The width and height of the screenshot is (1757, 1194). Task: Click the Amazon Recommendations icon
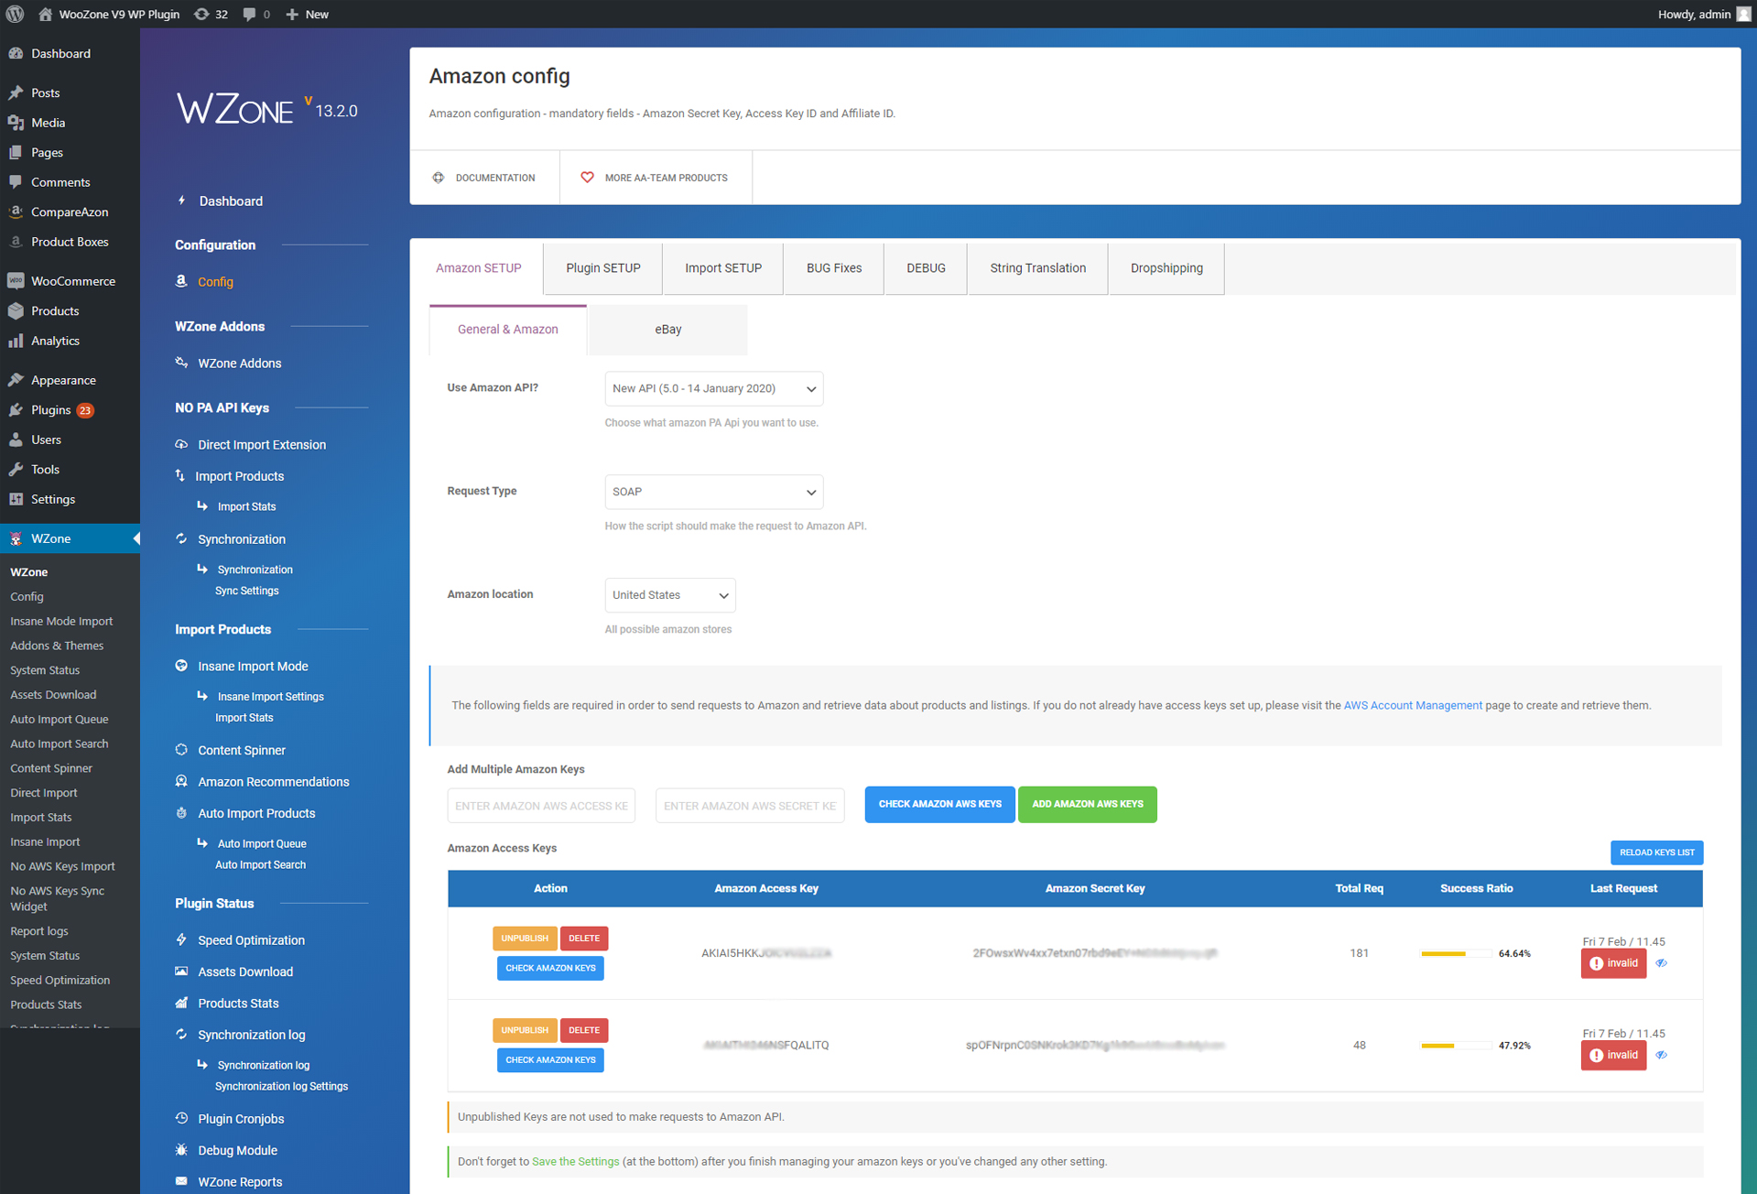point(181,781)
